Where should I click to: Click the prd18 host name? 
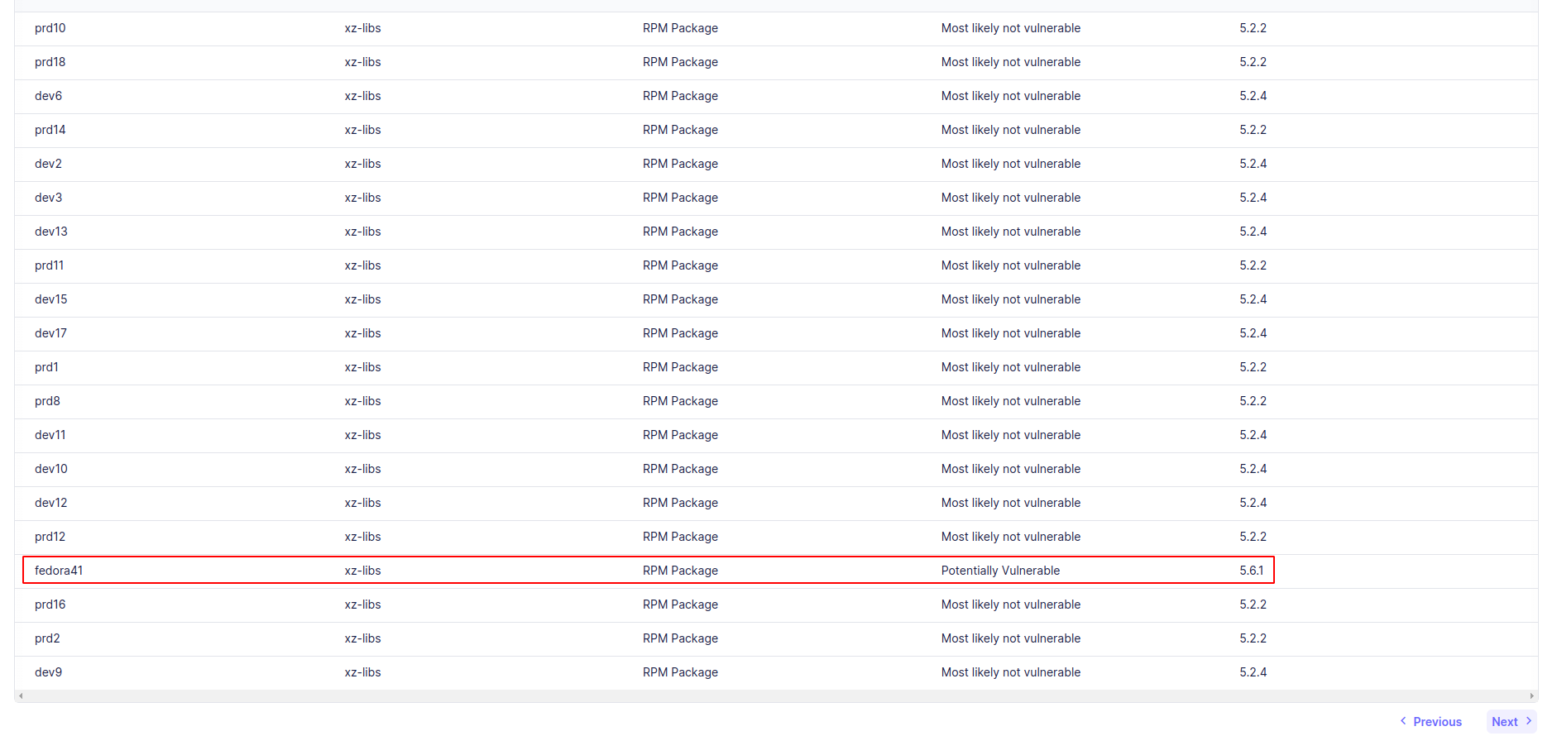point(50,62)
